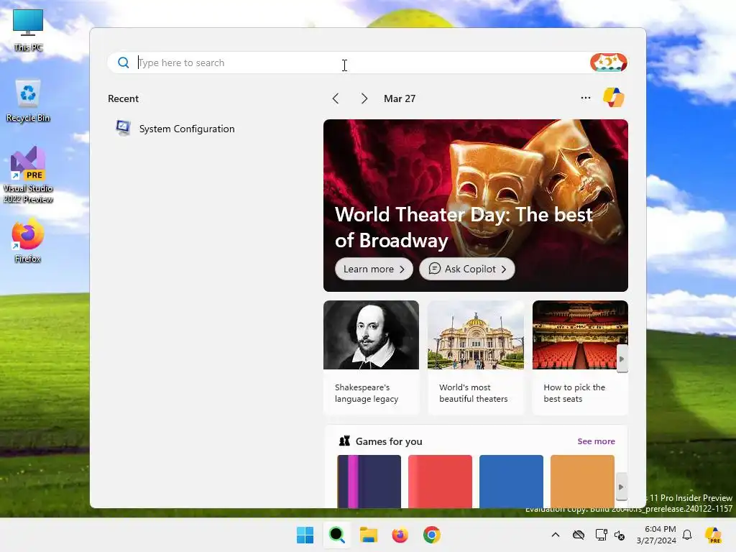
Task: Click the Learn more button
Action: coord(374,269)
